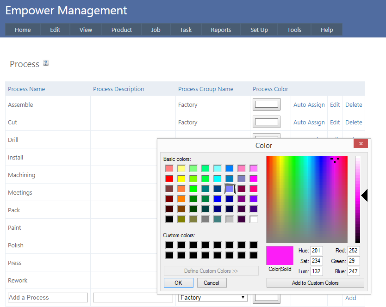Open the Set Up menu

[259, 30]
